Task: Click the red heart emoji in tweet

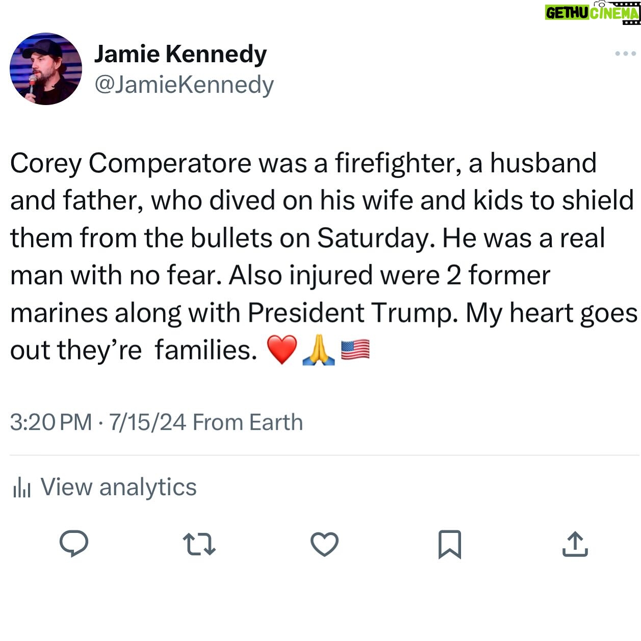Action: point(281,350)
